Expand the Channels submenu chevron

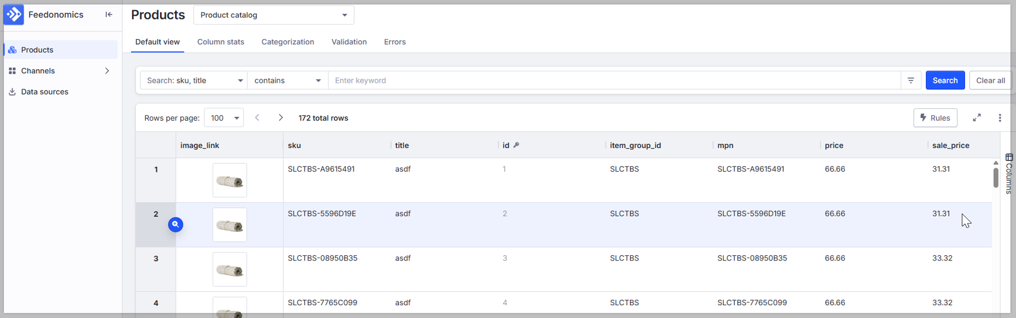click(x=107, y=71)
